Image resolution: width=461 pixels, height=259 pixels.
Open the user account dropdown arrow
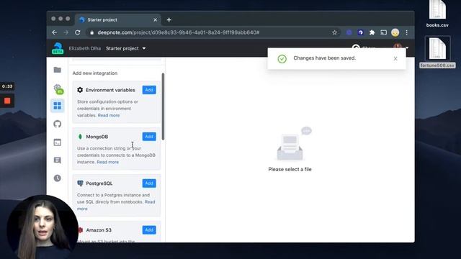point(407,47)
